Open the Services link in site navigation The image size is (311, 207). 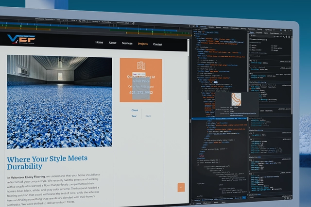pyautogui.click(x=127, y=43)
